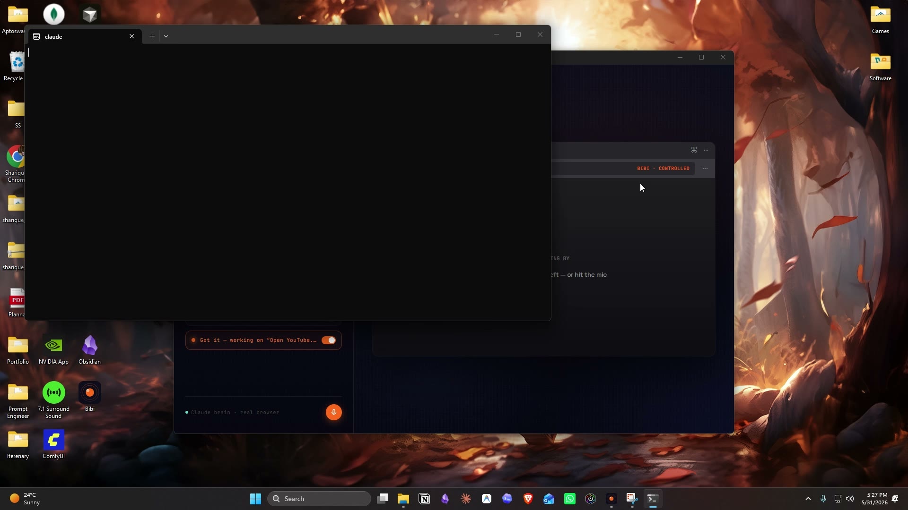
Task: Click the "Claude brain · real browser" status text
Action: [235, 413]
